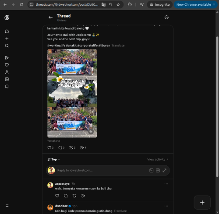Click the #anakit hashtag

[71, 46]
